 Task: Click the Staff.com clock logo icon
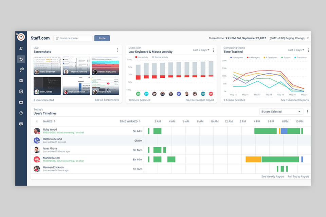21,37
